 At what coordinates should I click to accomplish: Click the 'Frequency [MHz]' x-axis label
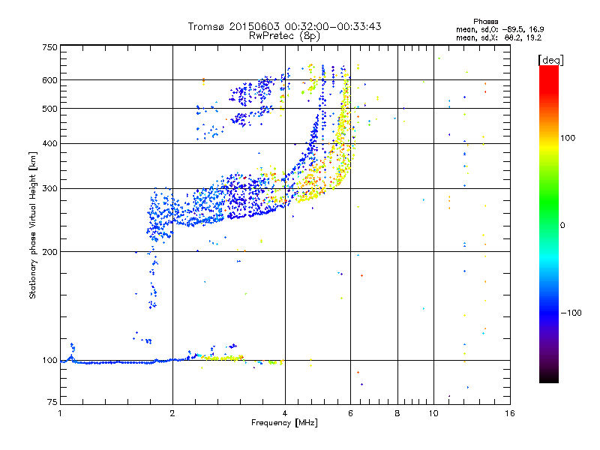[284, 423]
